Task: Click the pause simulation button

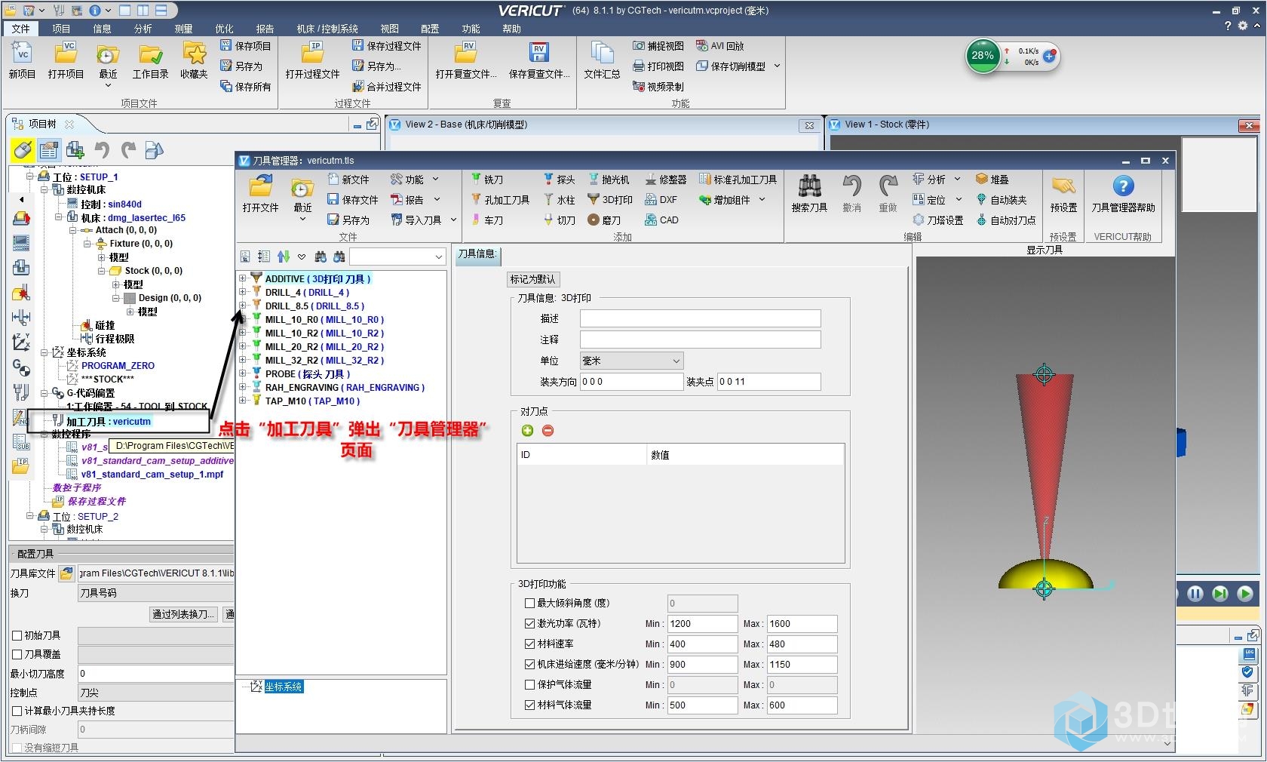Action: 1195,594
